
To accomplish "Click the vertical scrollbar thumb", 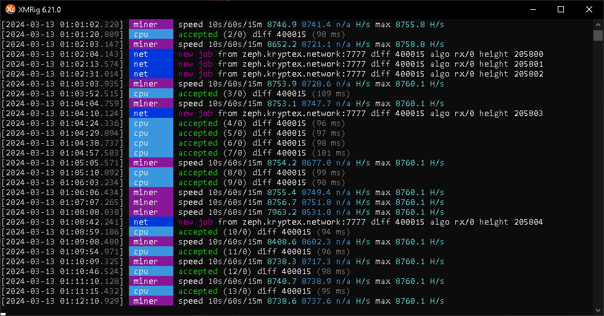I will click(598, 35).
